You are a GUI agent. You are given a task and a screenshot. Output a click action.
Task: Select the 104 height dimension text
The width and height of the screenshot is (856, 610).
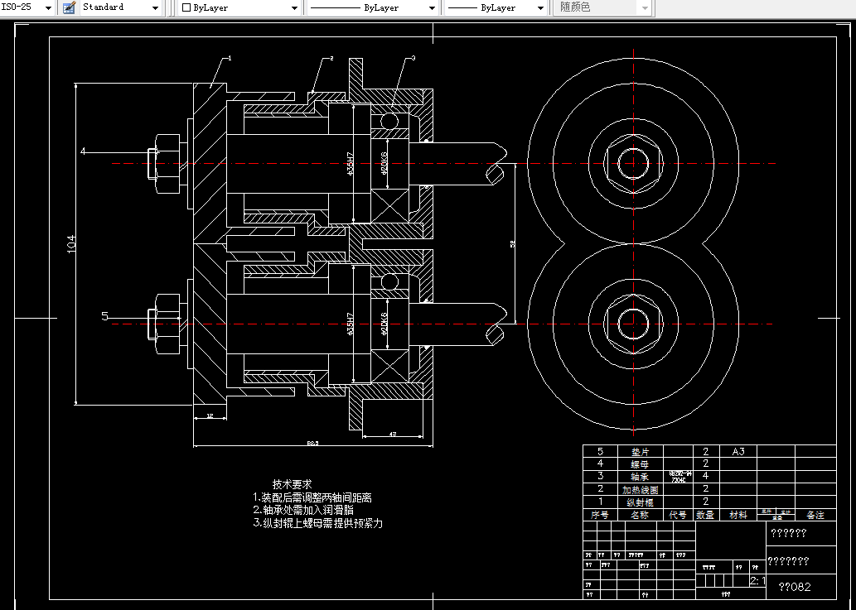point(71,243)
